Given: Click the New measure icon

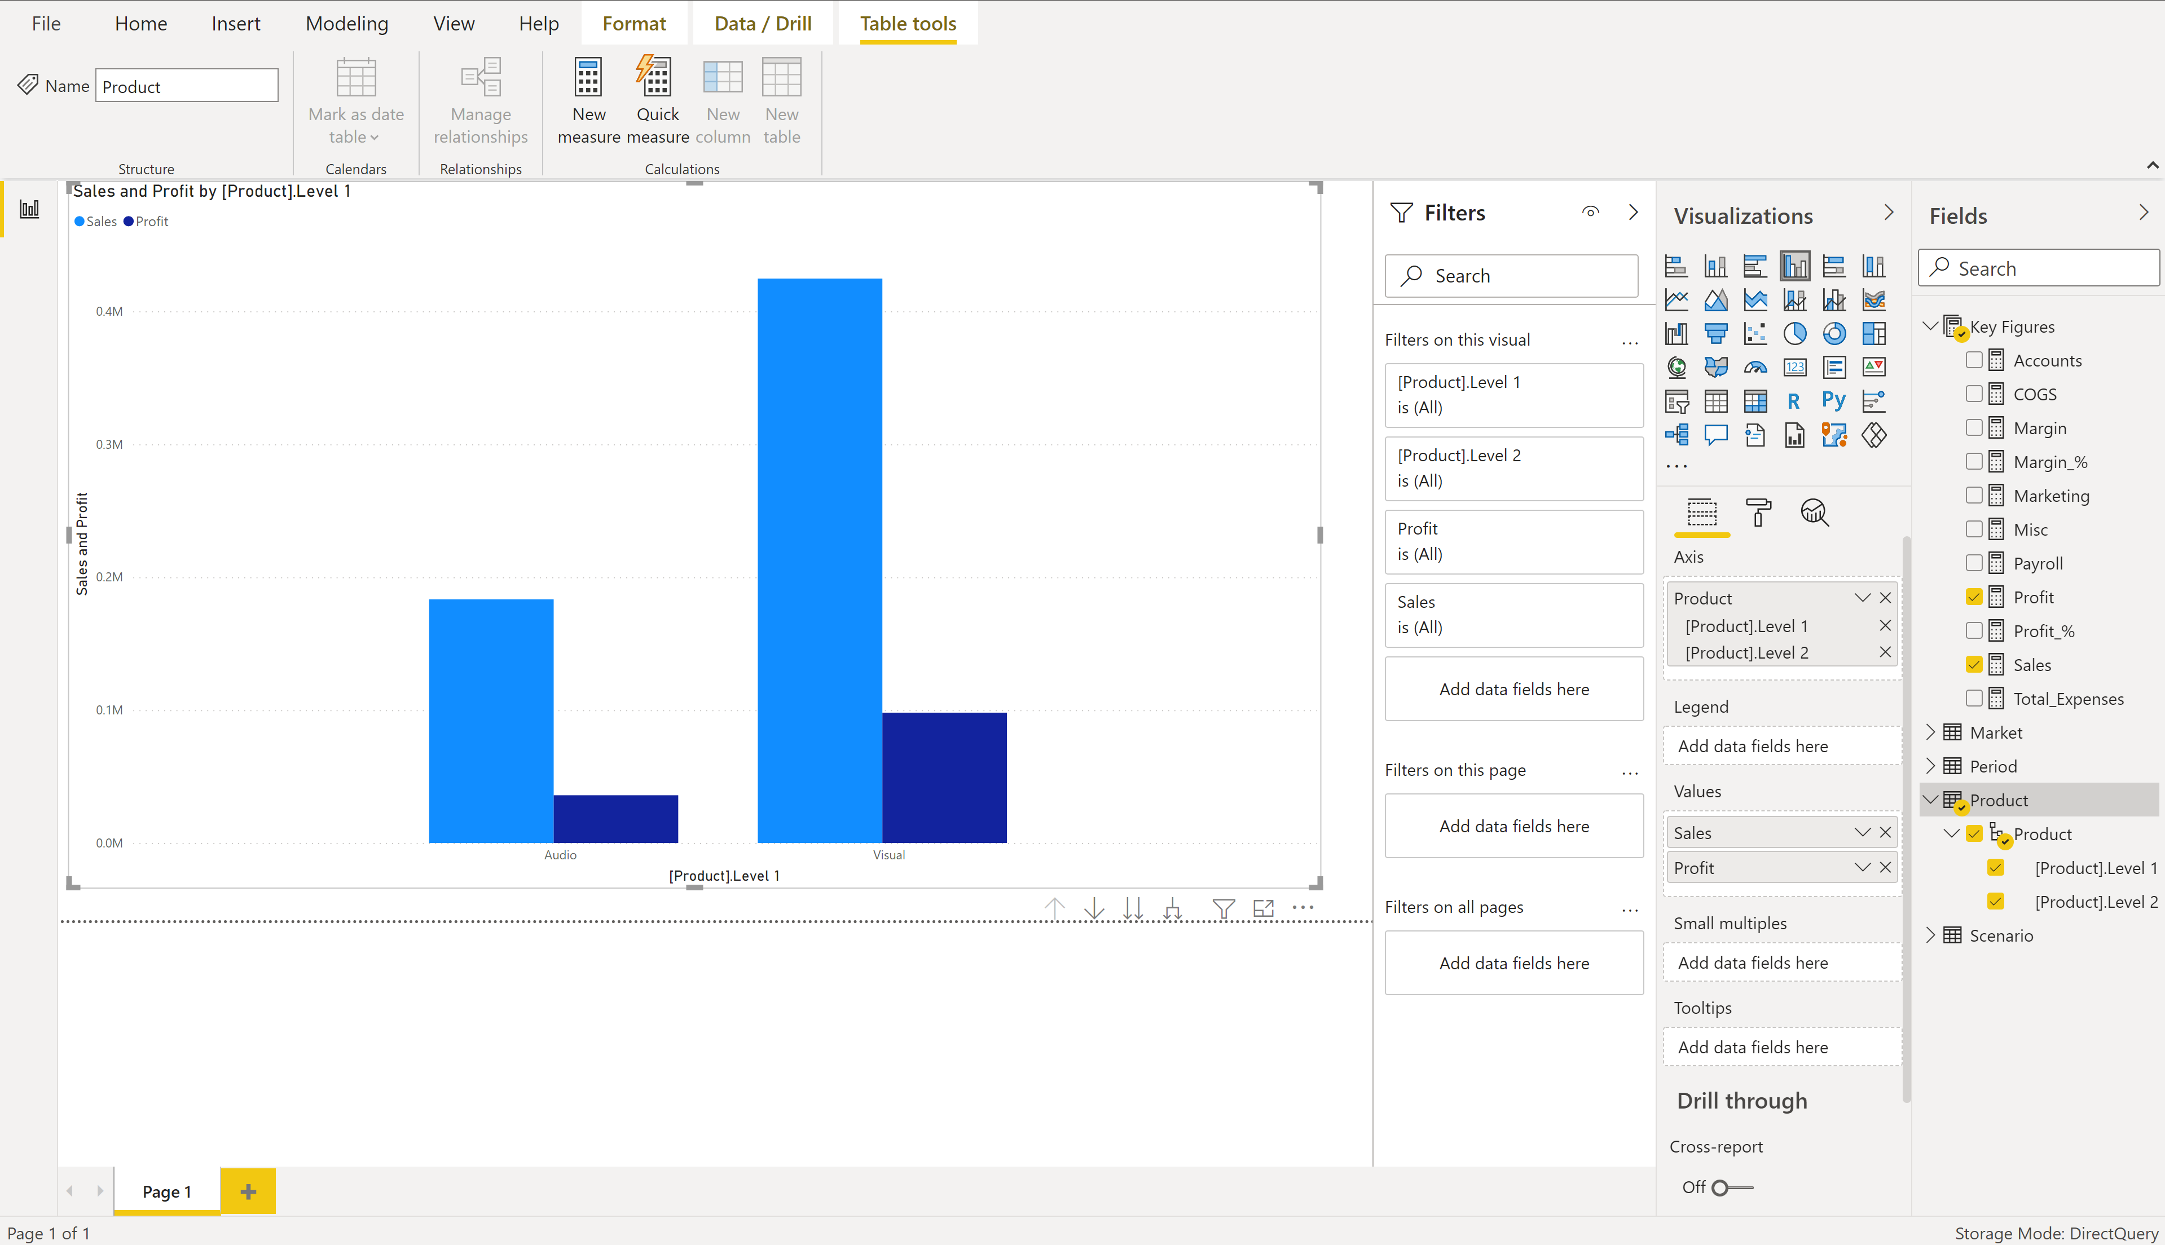Looking at the screenshot, I should click(x=588, y=78).
